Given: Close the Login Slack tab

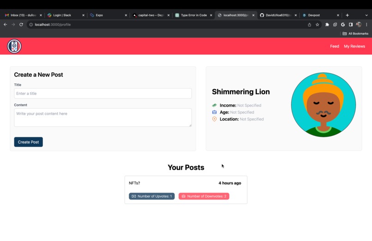Looking at the screenshot, I should 83,15.
